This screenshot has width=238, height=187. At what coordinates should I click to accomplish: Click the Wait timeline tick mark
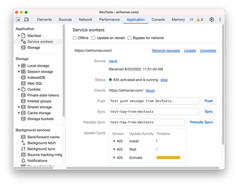point(157,149)
